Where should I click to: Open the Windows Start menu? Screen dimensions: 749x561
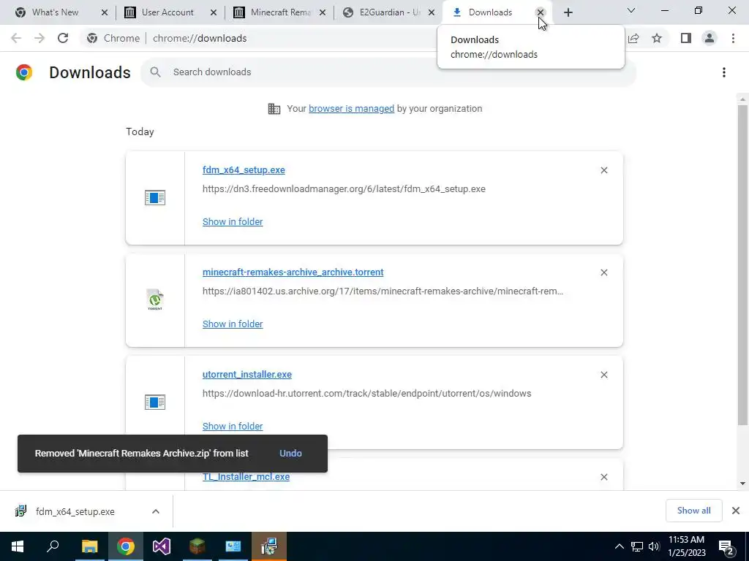tap(18, 546)
